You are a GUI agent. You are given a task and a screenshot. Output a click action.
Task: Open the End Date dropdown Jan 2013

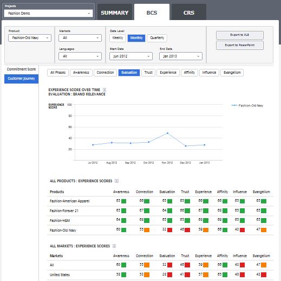click(x=181, y=56)
